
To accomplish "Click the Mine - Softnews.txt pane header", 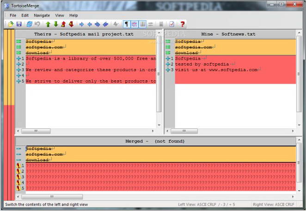I will (x=228, y=34).
